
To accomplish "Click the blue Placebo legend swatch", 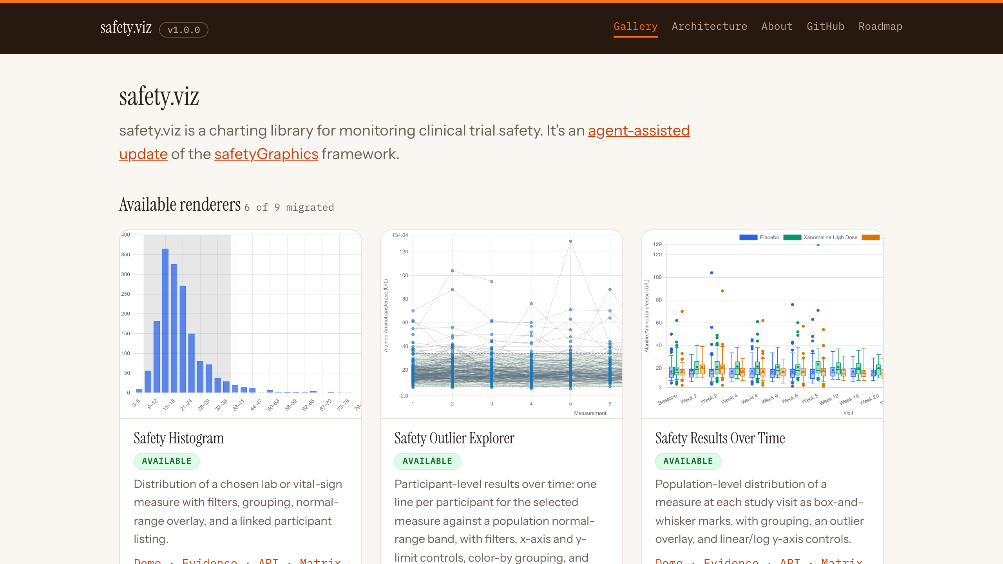I will point(748,237).
